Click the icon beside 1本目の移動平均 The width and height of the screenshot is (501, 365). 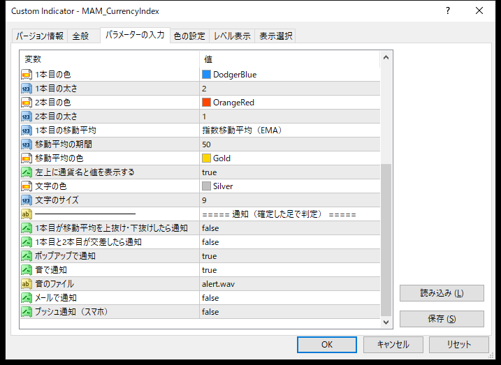pos(27,131)
